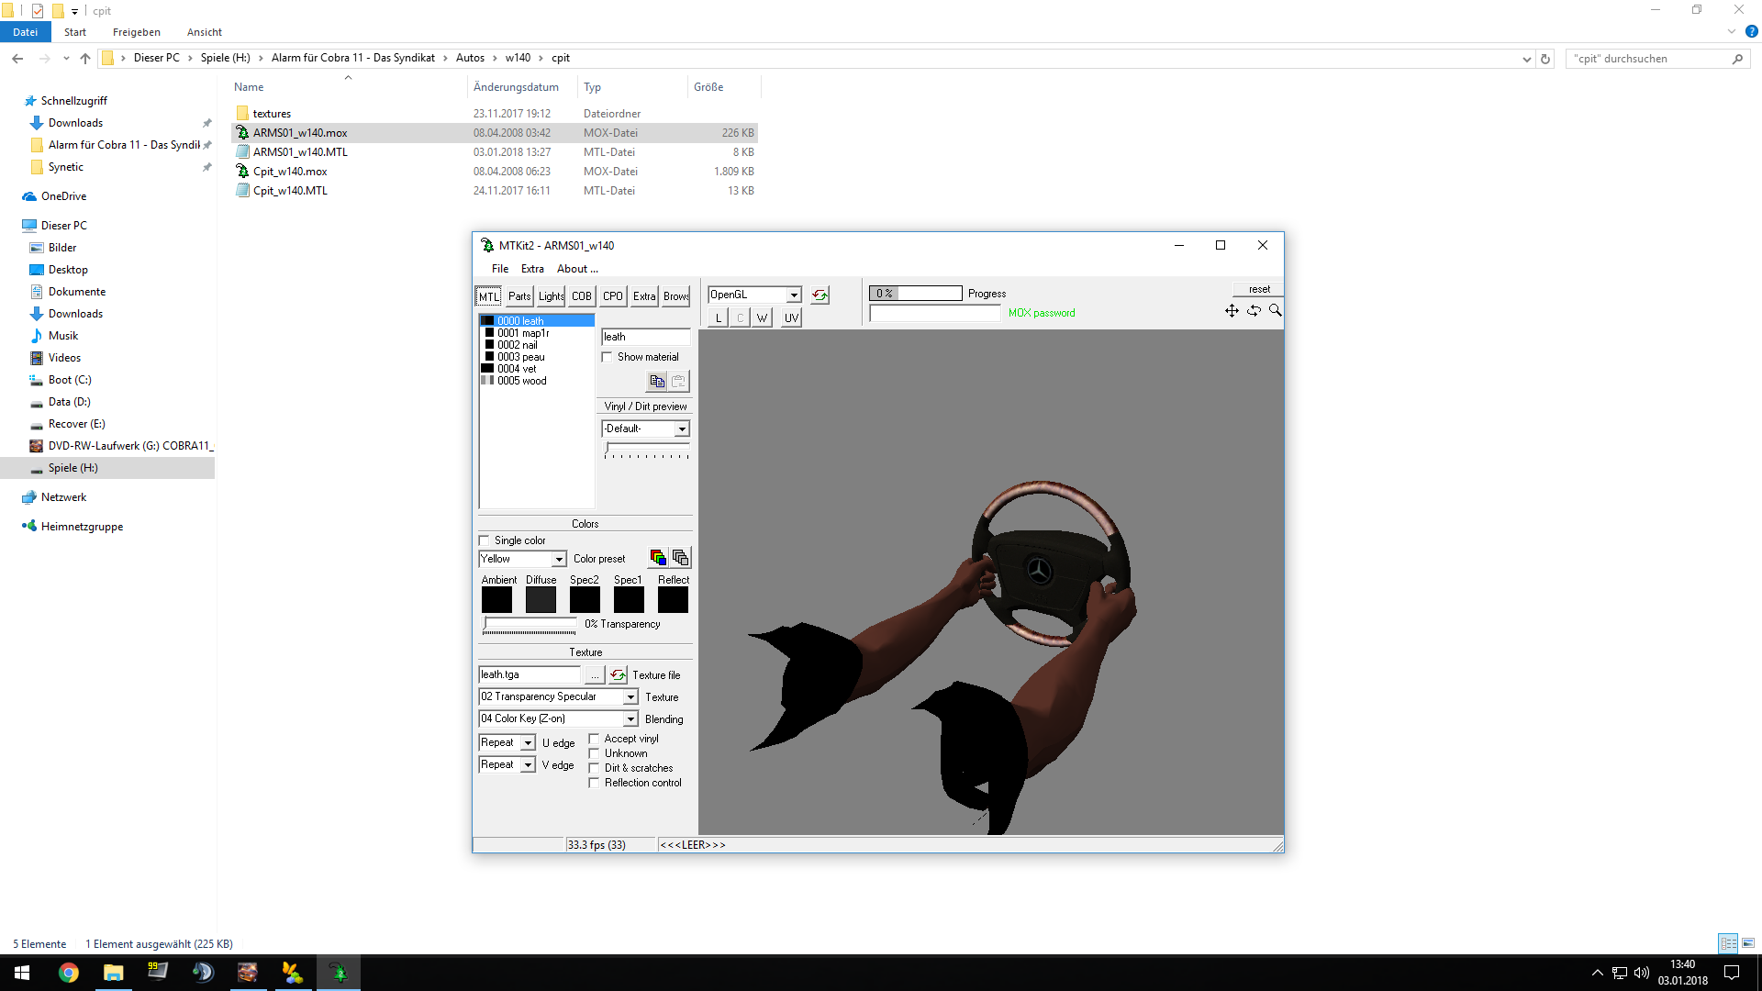Open the 04 Color Key blending dropdown
Image resolution: width=1762 pixels, height=991 pixels.
tap(630, 719)
